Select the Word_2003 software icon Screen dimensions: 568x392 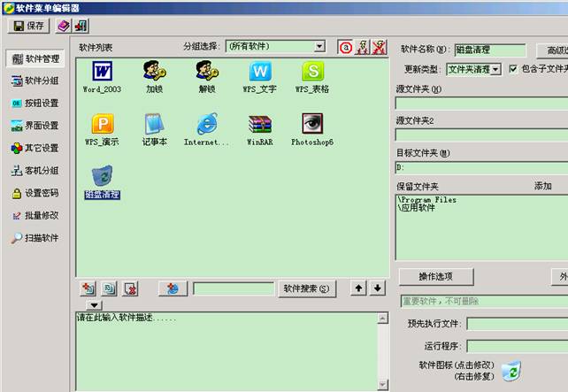pos(102,77)
